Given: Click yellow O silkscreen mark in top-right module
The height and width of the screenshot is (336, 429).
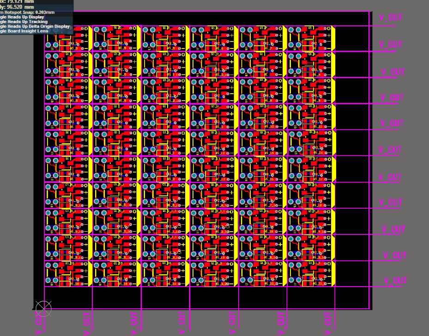Looking at the screenshot, I should pyautogui.click(x=328, y=29).
